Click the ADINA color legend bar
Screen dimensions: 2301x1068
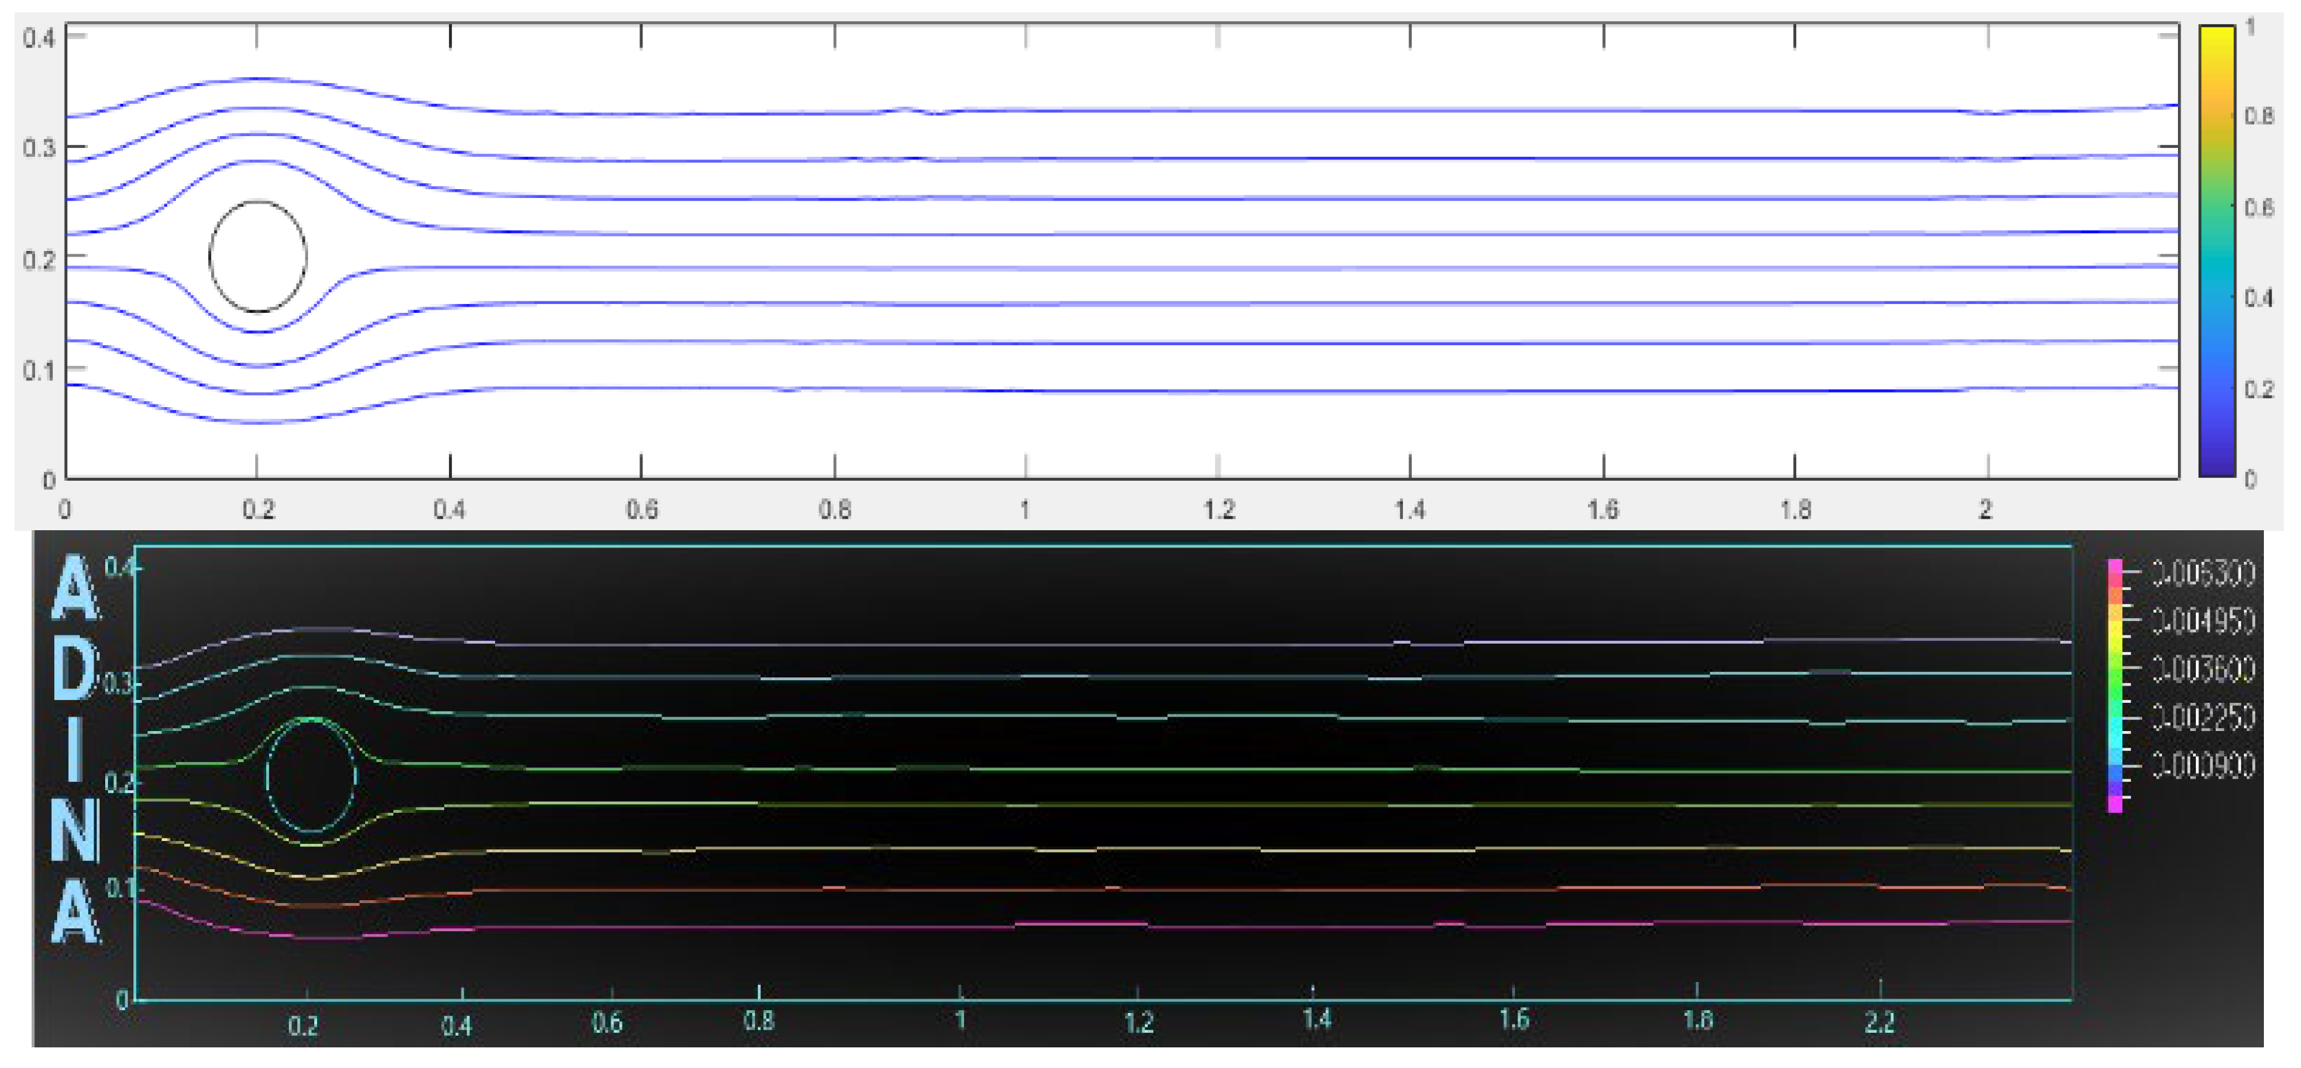[x=2115, y=686]
